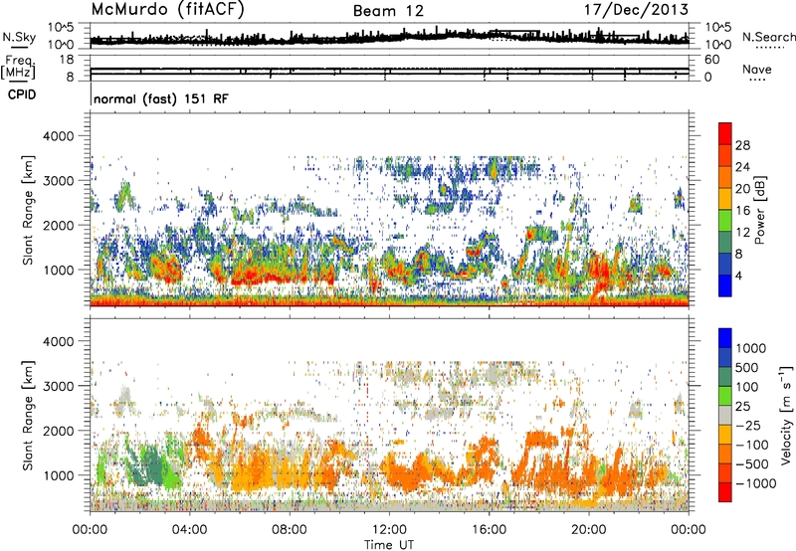Click the '-500' velocity tick label

click(x=751, y=464)
